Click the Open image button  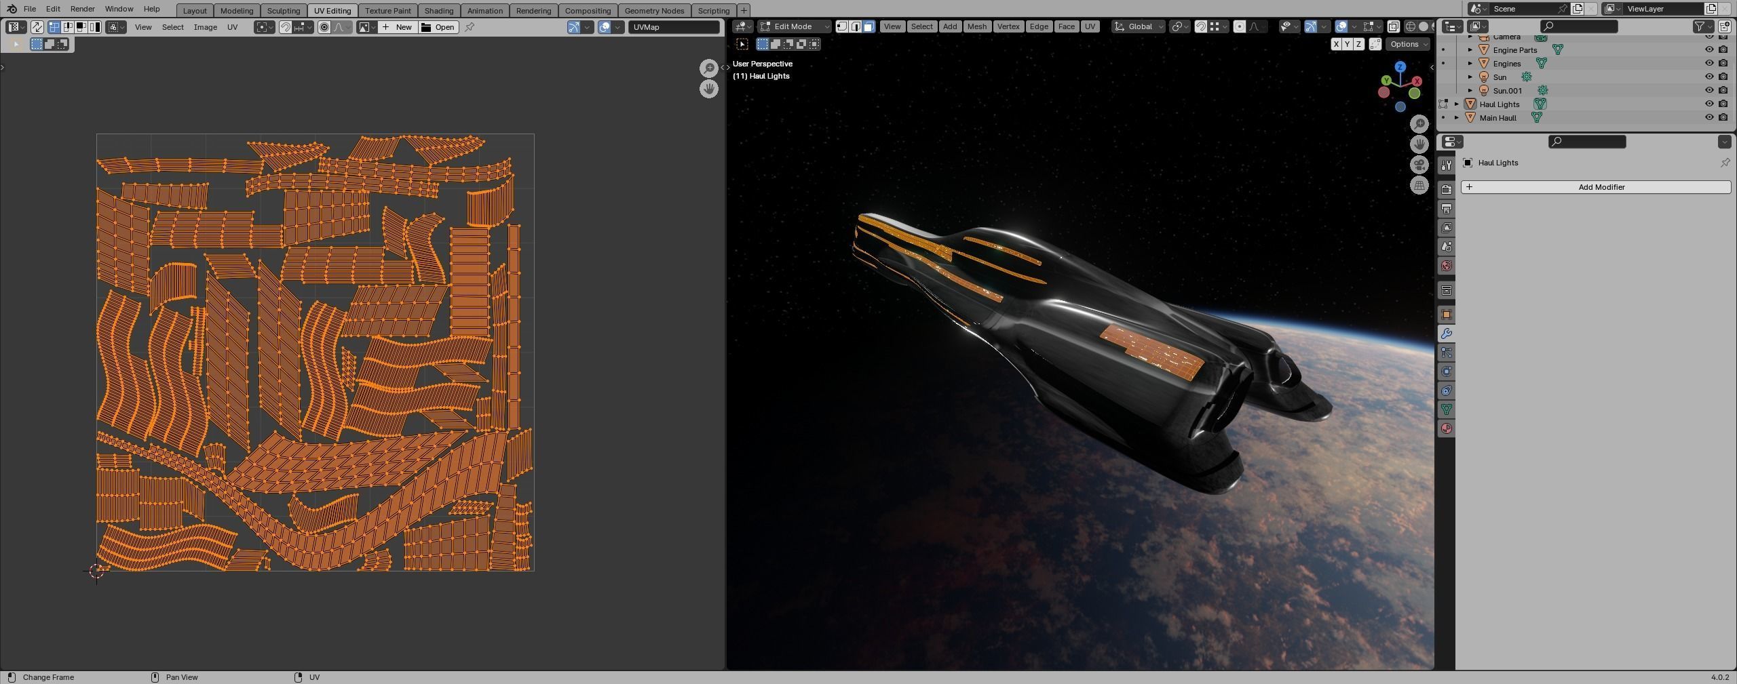[x=438, y=27]
